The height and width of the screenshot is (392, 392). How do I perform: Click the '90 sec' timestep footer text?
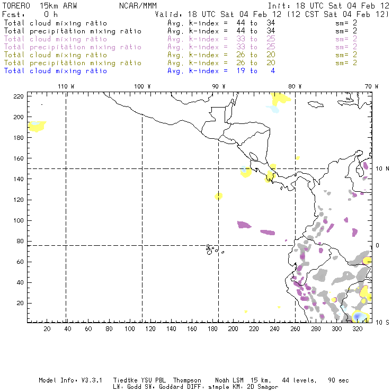click(x=338, y=380)
